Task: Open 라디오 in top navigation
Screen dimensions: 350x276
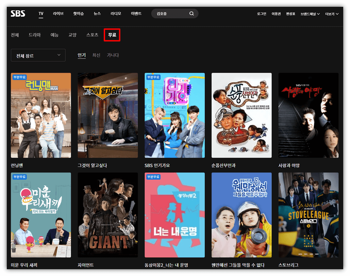Action: click(x=116, y=14)
